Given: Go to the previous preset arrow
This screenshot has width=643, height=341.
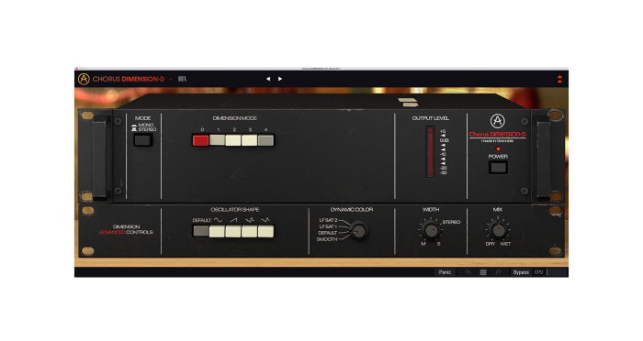Looking at the screenshot, I should point(268,79).
